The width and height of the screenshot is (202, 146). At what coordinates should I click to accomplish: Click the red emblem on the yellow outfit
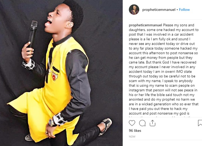54,76
